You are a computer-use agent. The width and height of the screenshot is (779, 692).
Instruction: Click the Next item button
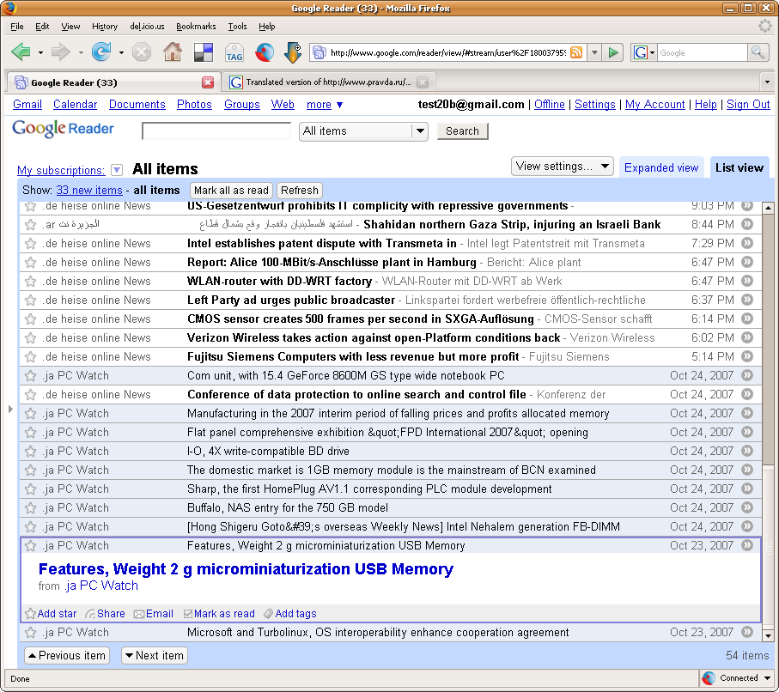154,655
